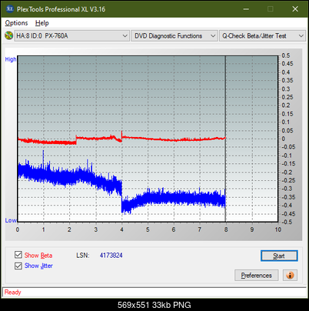The width and height of the screenshot is (309, 311).
Task: Open the orange info icon button
Action: coord(290,276)
